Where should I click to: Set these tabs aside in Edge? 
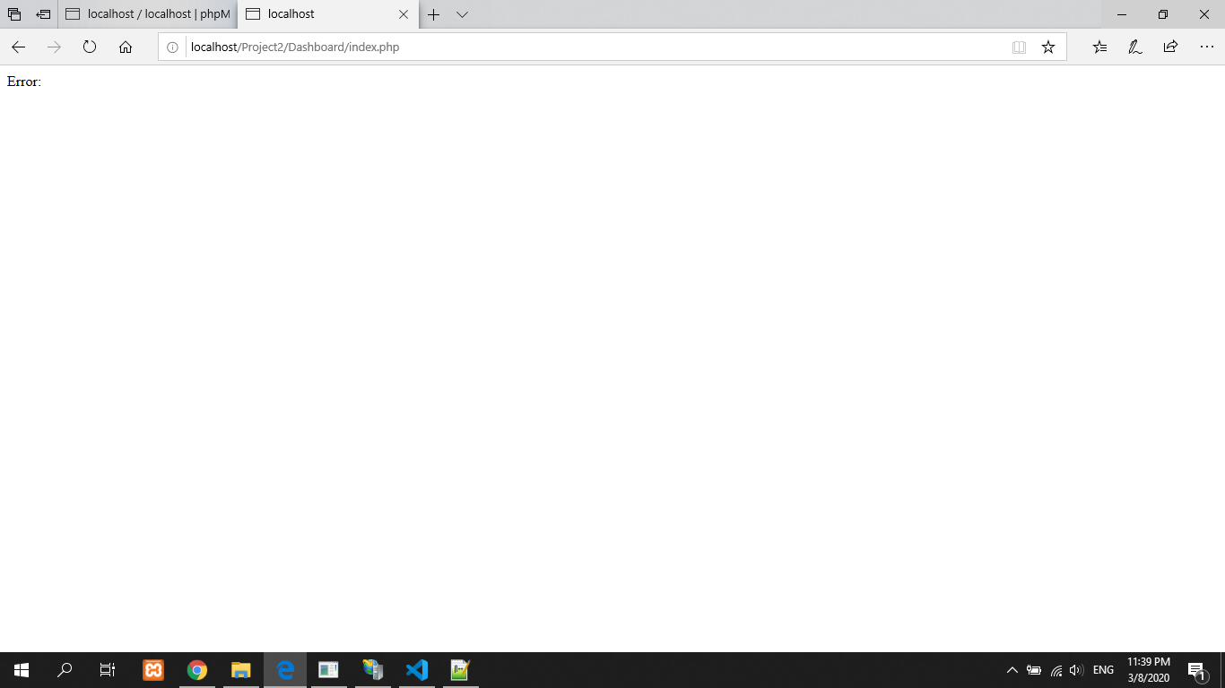pyautogui.click(x=43, y=14)
